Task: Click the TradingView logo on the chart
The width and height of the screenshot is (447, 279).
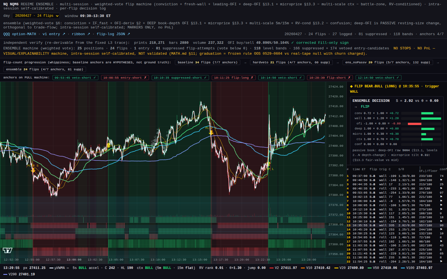Action: coord(8,250)
